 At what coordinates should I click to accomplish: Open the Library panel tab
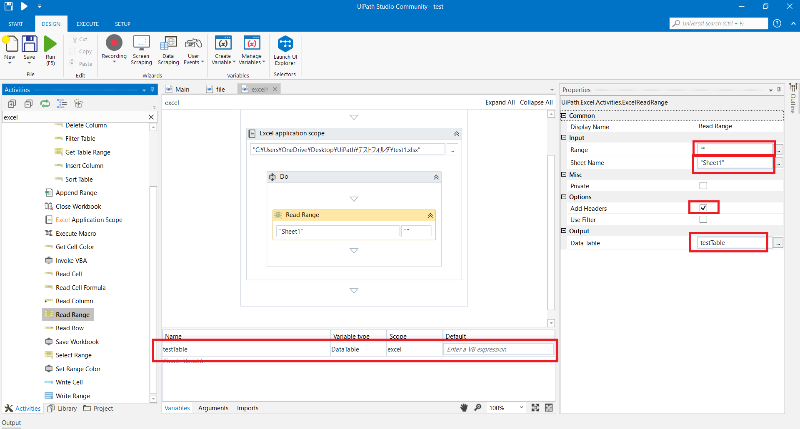(62, 409)
